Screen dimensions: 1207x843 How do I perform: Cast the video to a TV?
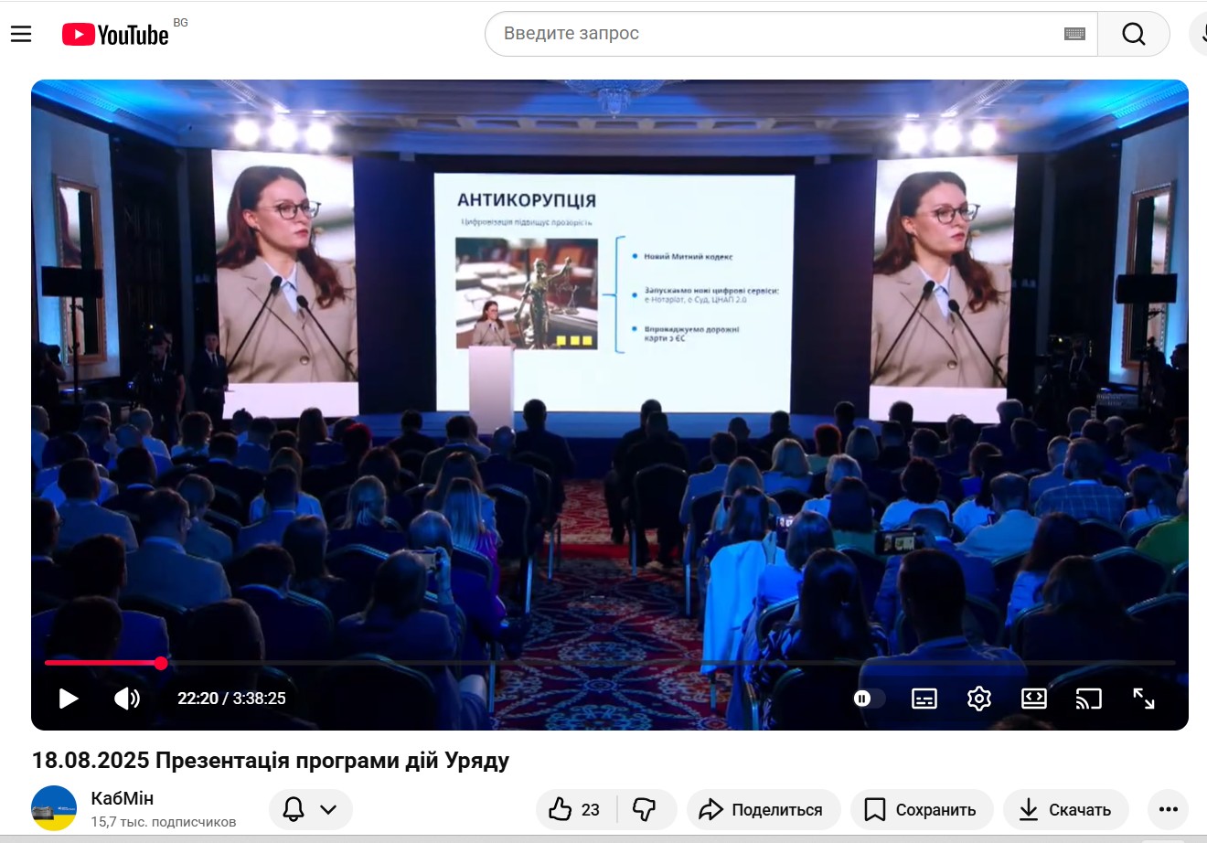click(1088, 699)
